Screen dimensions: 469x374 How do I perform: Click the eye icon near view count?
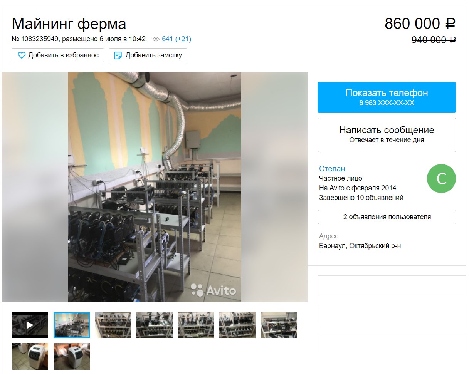click(156, 39)
